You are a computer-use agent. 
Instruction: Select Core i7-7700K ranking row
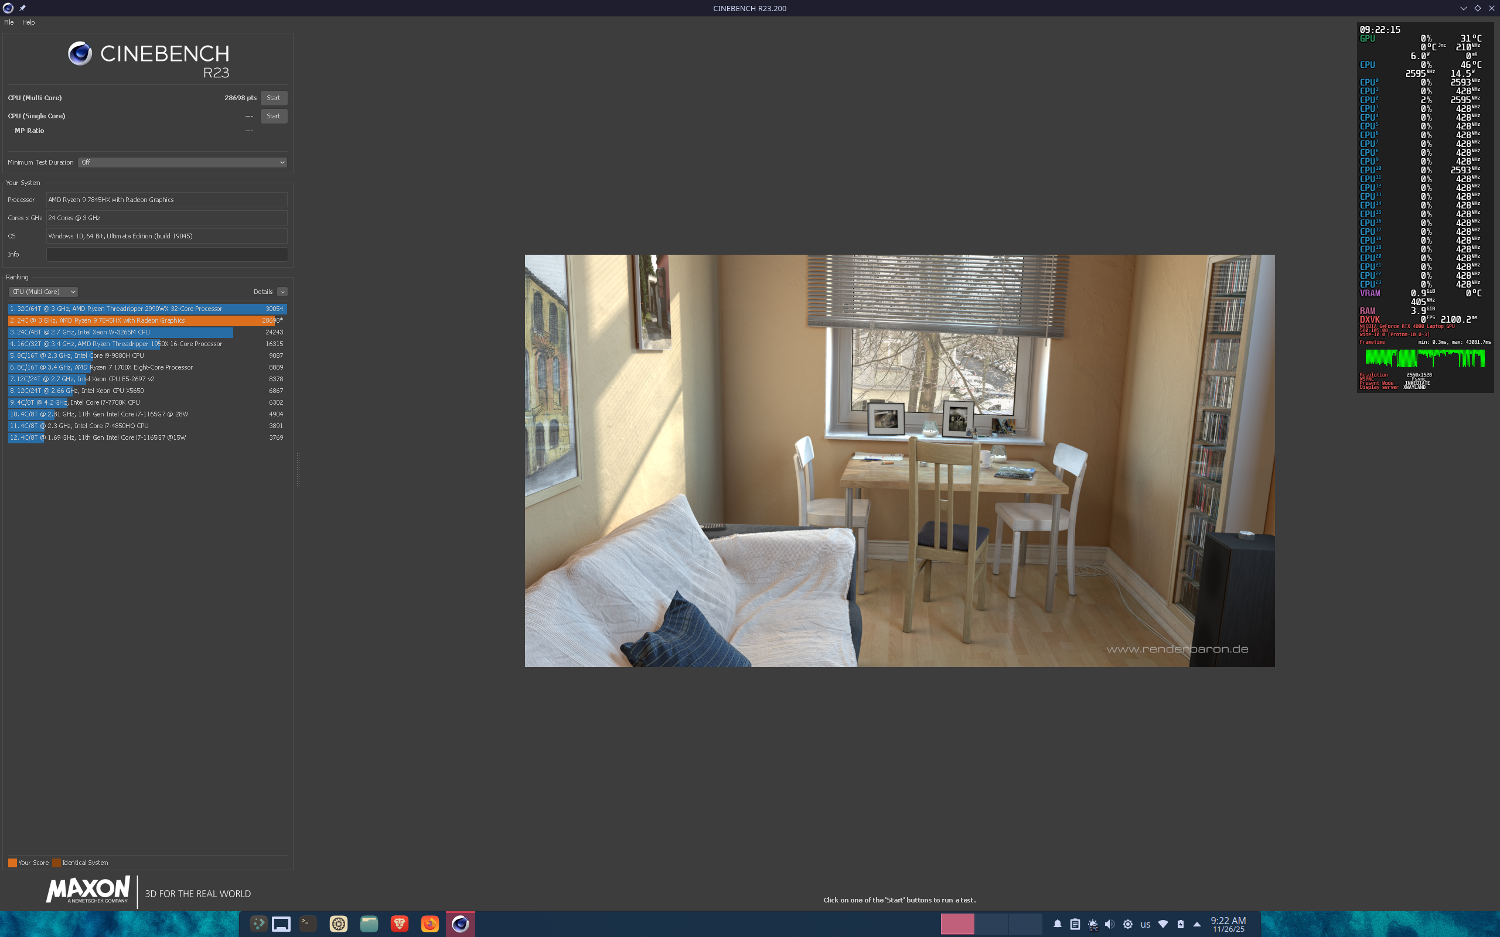148,402
